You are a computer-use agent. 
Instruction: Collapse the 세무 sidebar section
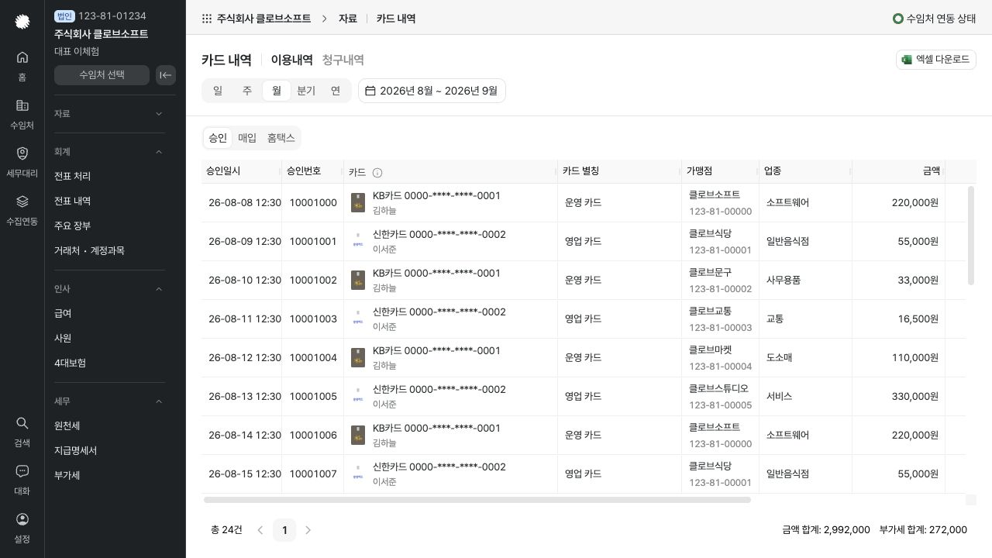[x=109, y=401]
